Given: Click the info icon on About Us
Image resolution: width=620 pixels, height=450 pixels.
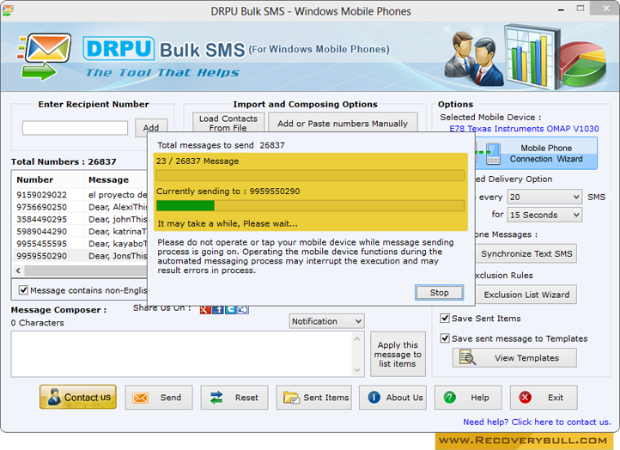Looking at the screenshot, I should click(x=374, y=397).
